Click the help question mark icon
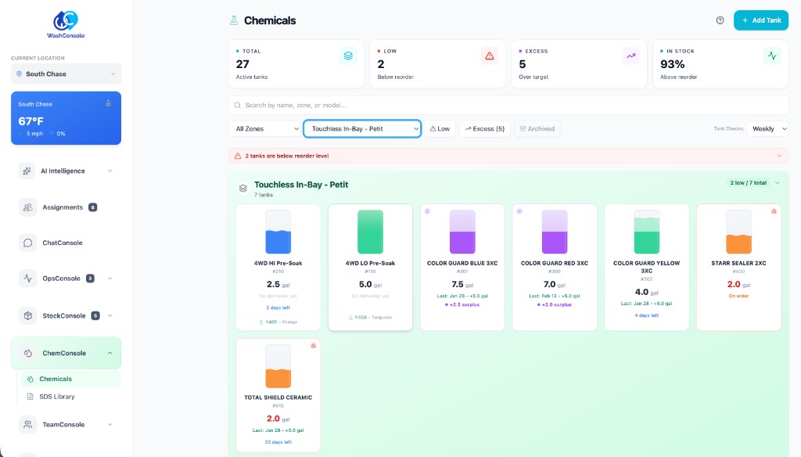 pyautogui.click(x=718, y=20)
